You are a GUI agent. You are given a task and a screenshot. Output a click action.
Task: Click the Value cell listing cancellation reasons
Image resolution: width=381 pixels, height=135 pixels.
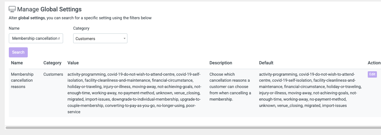point(135,93)
